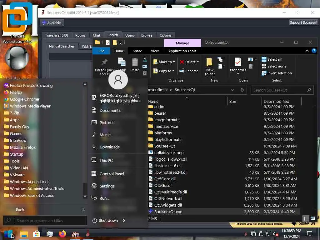Open the File tab in Explorer
The image size is (320, 240).
(101, 51)
